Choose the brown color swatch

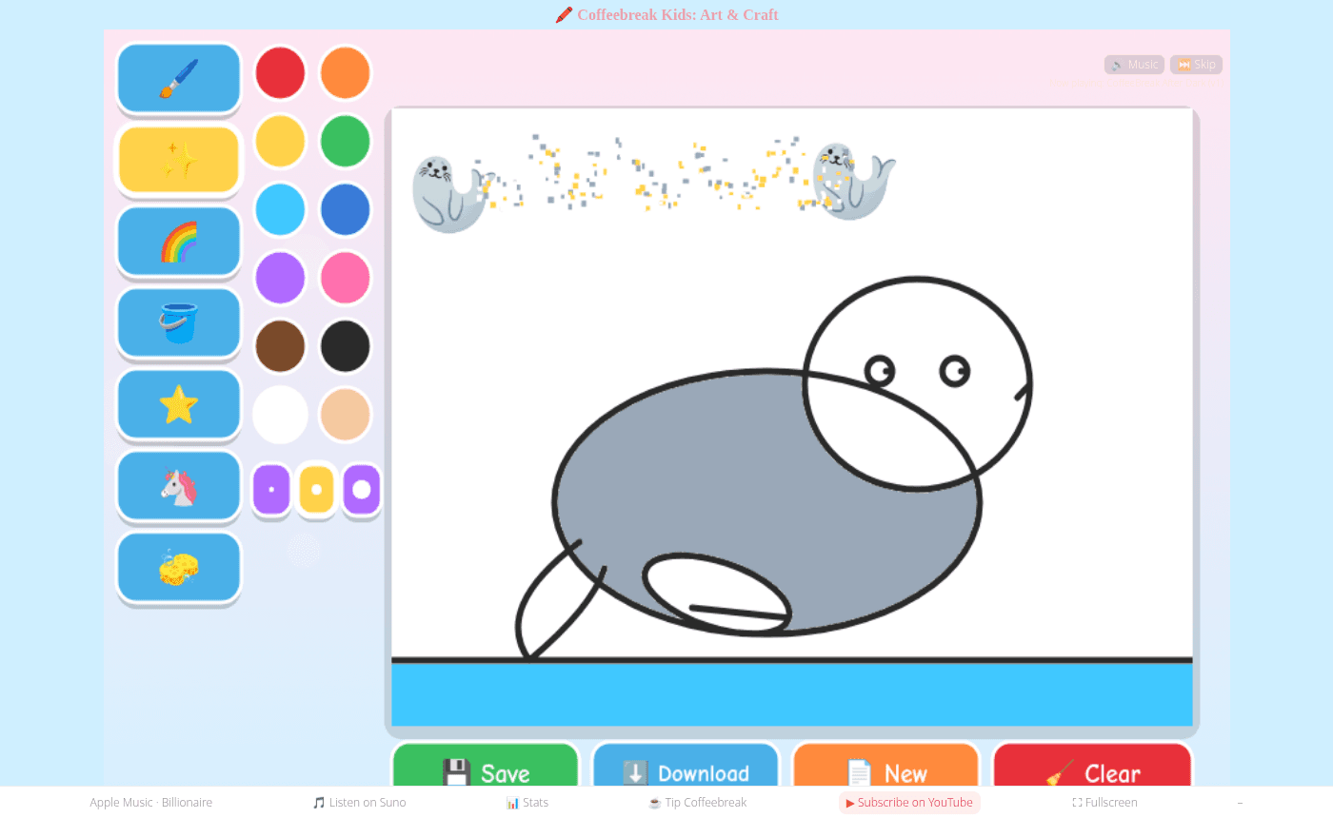(280, 346)
